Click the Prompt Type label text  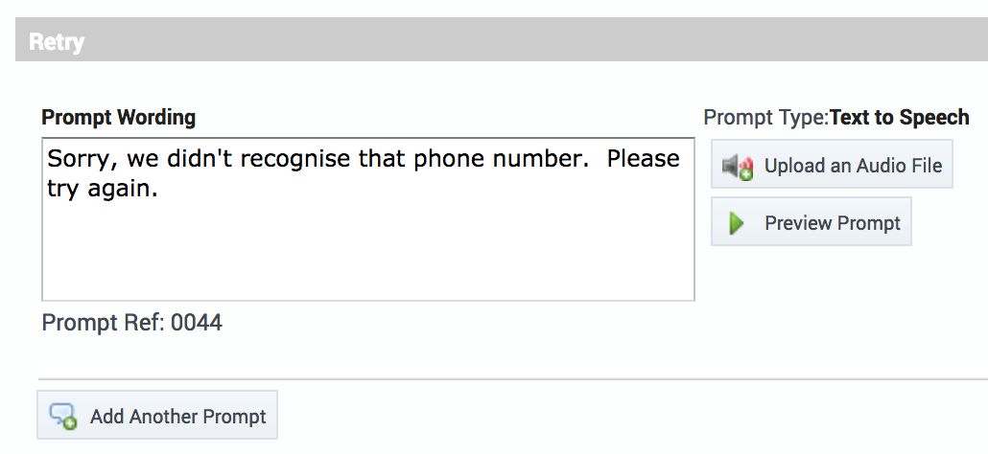(x=765, y=118)
